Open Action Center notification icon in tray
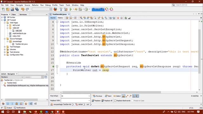203x114 pixels. coord(198,112)
